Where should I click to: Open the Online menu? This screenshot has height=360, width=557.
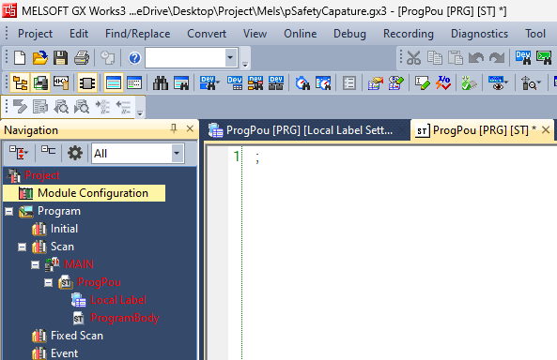pos(301,34)
